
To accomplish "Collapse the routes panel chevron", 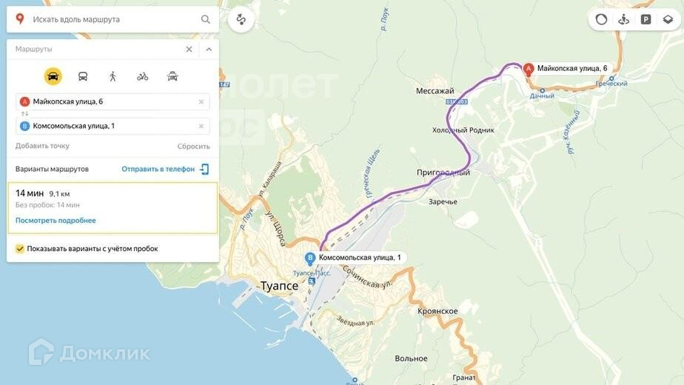I will [x=209, y=50].
